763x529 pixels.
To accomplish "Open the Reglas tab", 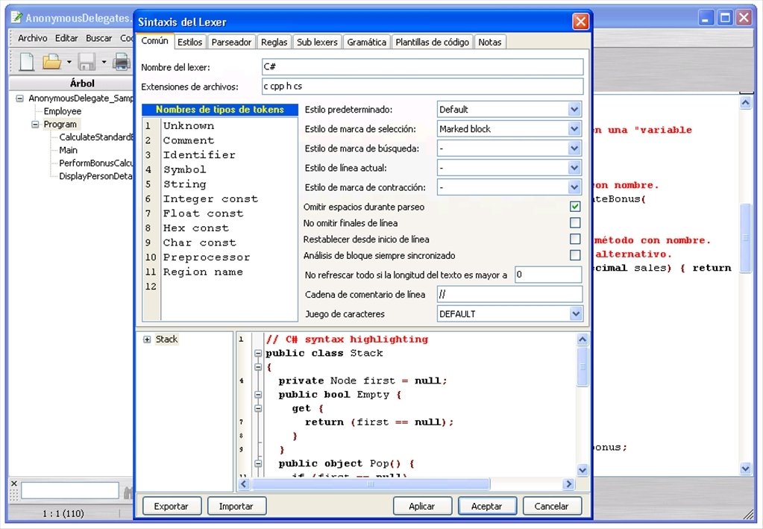I will point(274,43).
